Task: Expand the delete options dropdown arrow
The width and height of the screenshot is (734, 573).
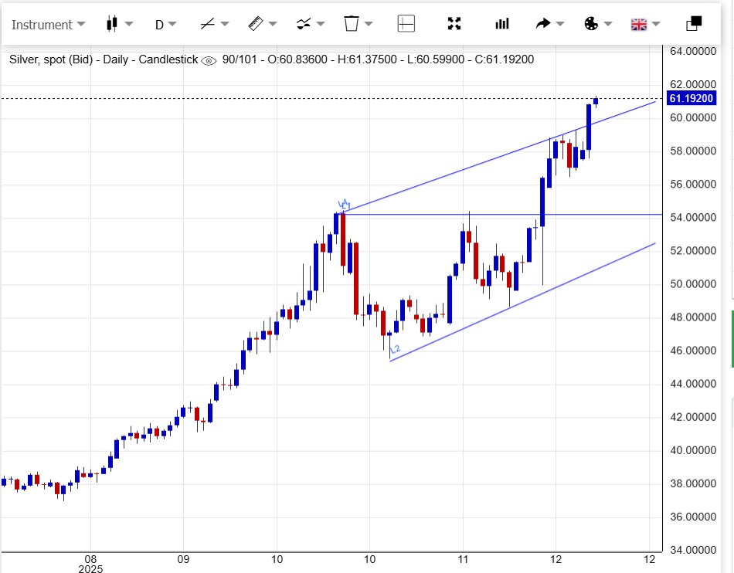Action: (370, 24)
